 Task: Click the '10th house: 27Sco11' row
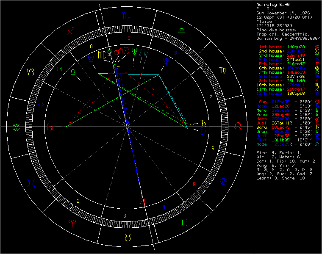click(x=288, y=85)
